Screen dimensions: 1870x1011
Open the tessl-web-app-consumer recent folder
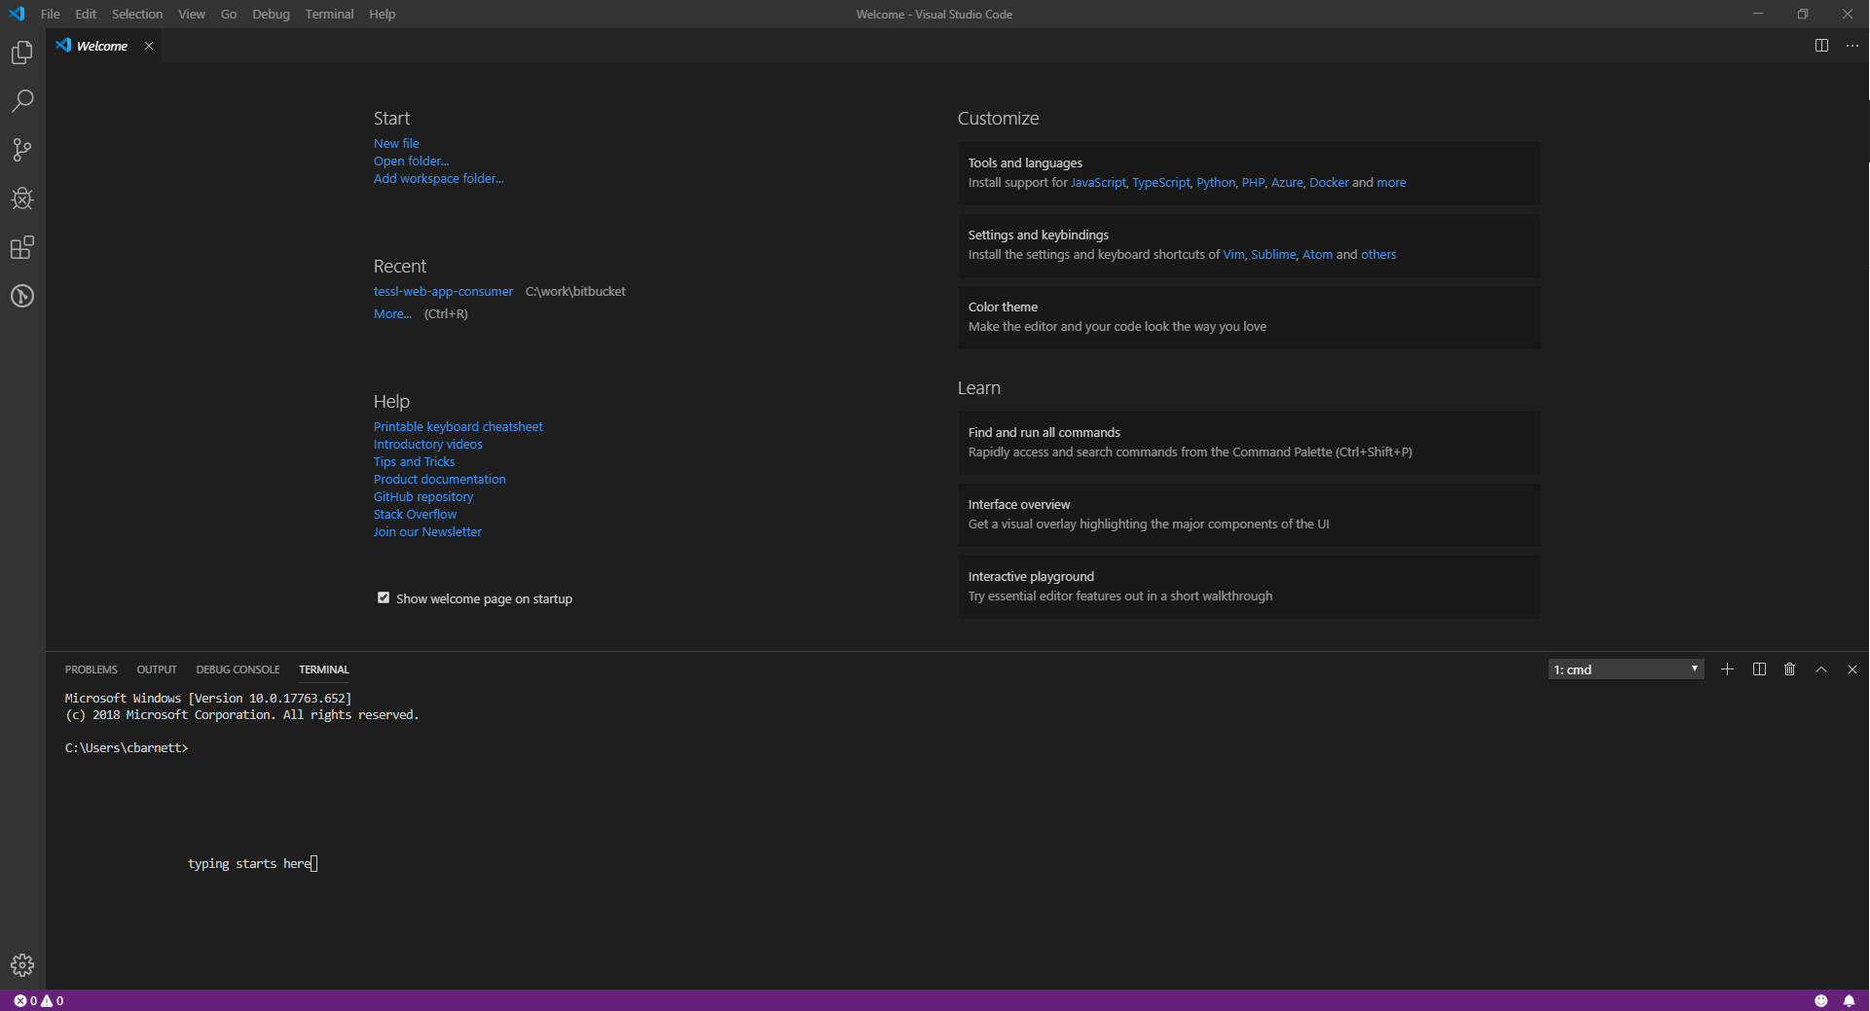(x=443, y=291)
